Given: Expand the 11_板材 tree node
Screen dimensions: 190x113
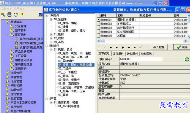Looking at the screenshot, I should pos(51,35).
